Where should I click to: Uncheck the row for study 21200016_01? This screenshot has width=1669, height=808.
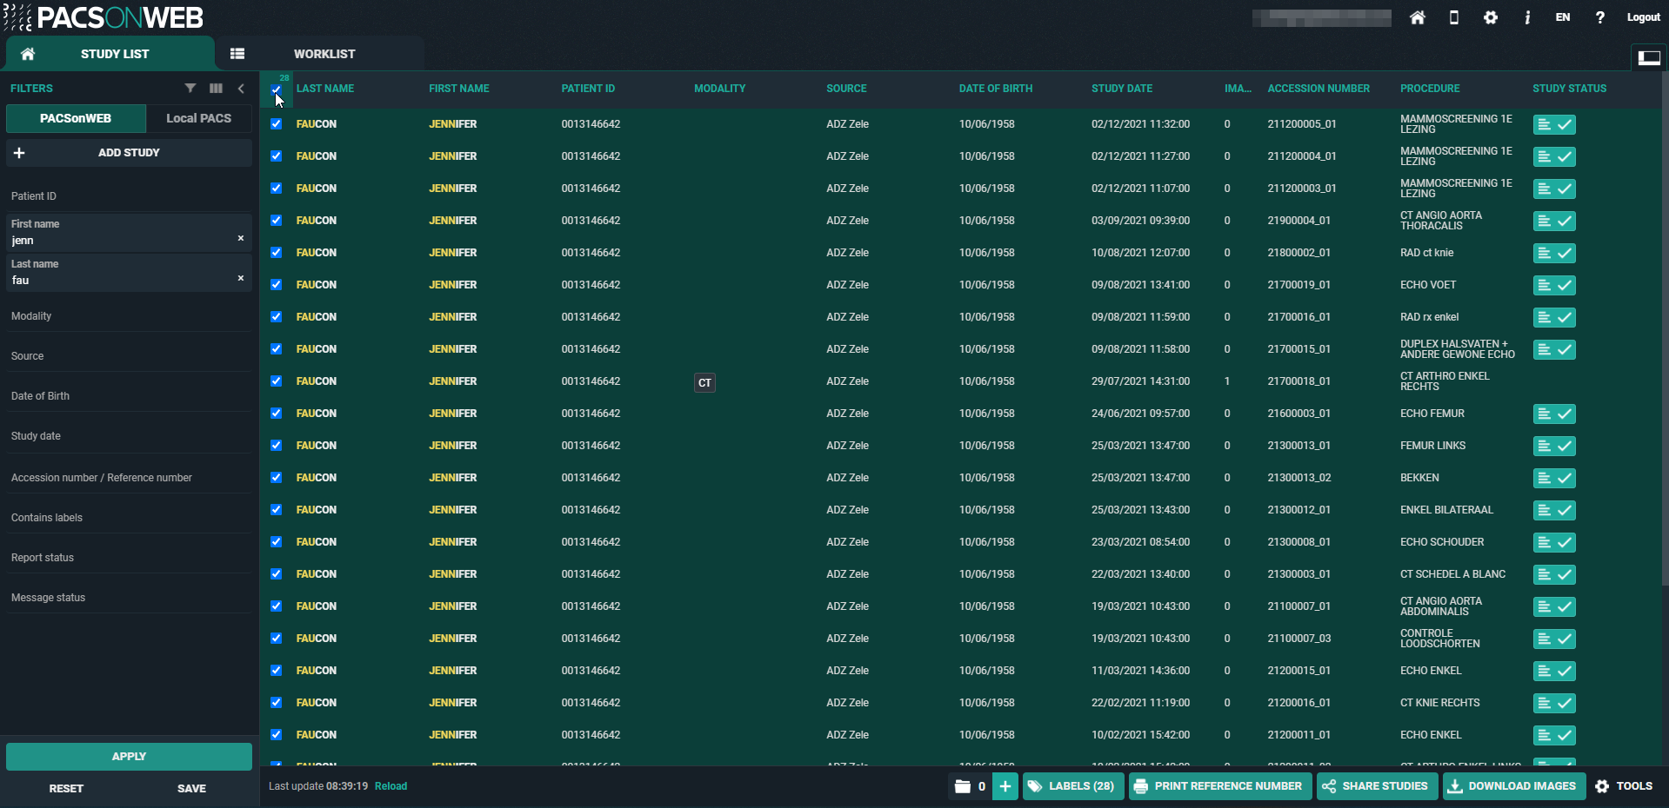coord(276,702)
